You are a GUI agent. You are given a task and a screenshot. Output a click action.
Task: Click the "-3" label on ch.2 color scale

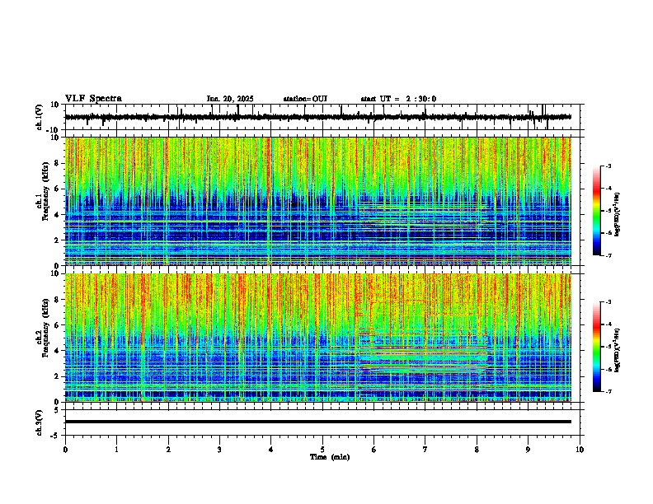pos(608,302)
